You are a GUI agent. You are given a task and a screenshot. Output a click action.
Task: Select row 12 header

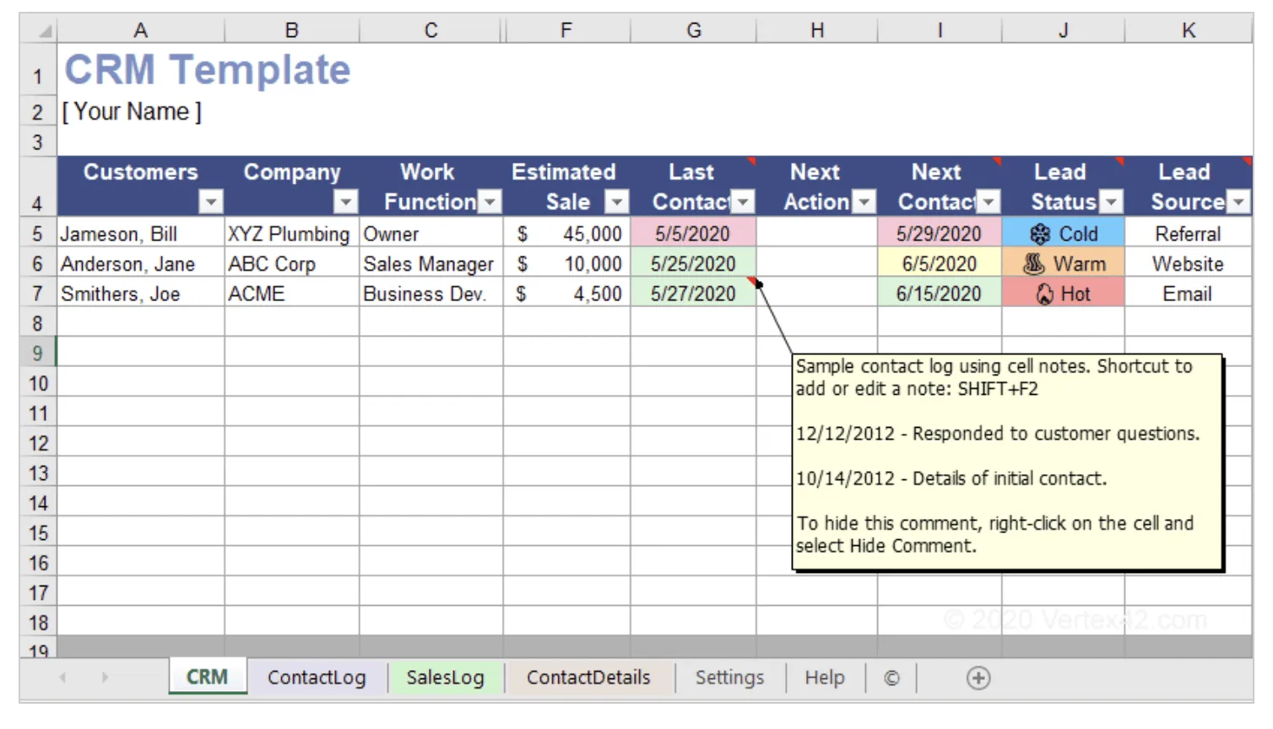click(x=38, y=443)
